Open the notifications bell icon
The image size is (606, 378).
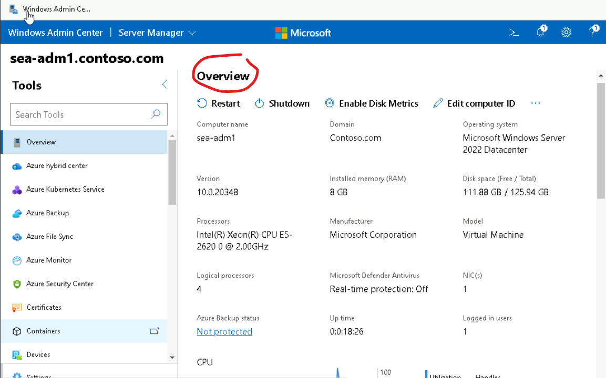[541, 31]
